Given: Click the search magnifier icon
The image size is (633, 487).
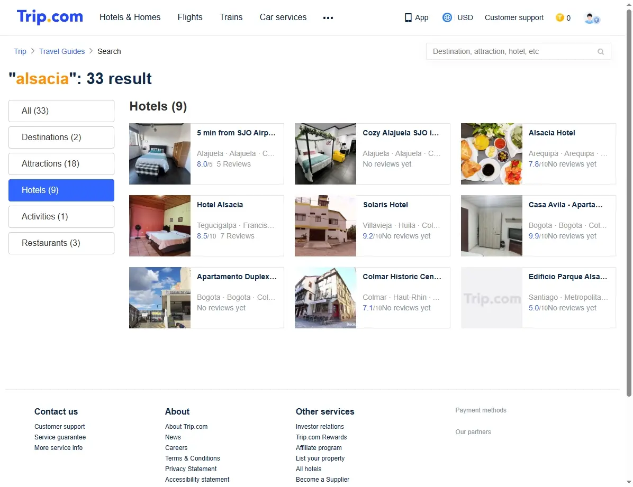Looking at the screenshot, I should (601, 52).
